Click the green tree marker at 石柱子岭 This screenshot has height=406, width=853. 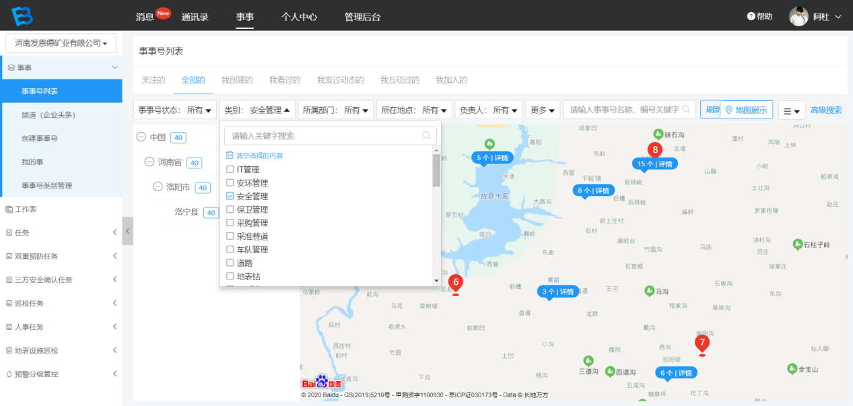point(798,244)
